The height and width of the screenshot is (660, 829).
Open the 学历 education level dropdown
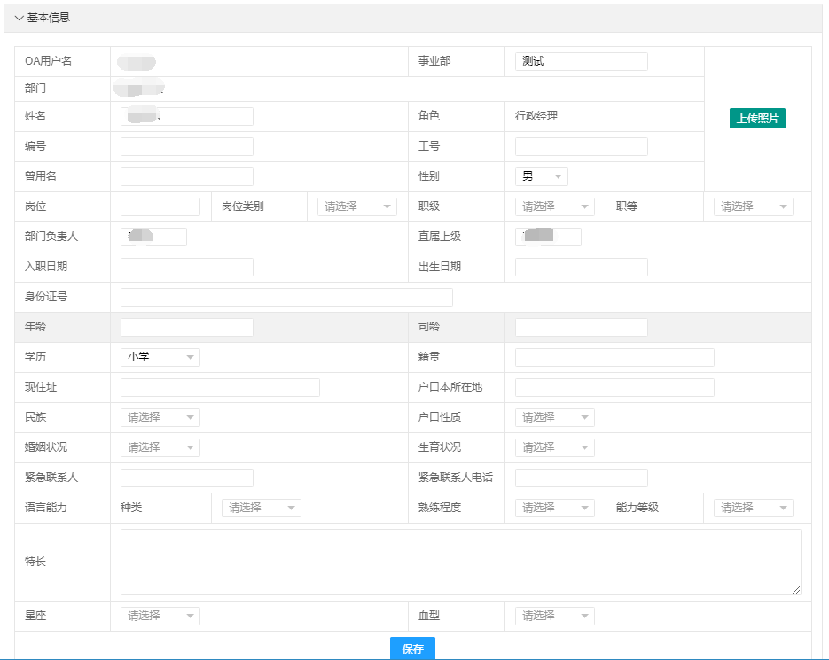[x=160, y=357]
